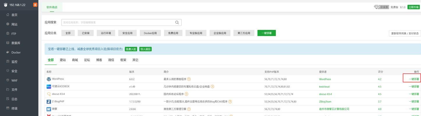Screen dimensions: 421x116
Task: Click help icon next to 微擎 description
Action: pos(189,109)
